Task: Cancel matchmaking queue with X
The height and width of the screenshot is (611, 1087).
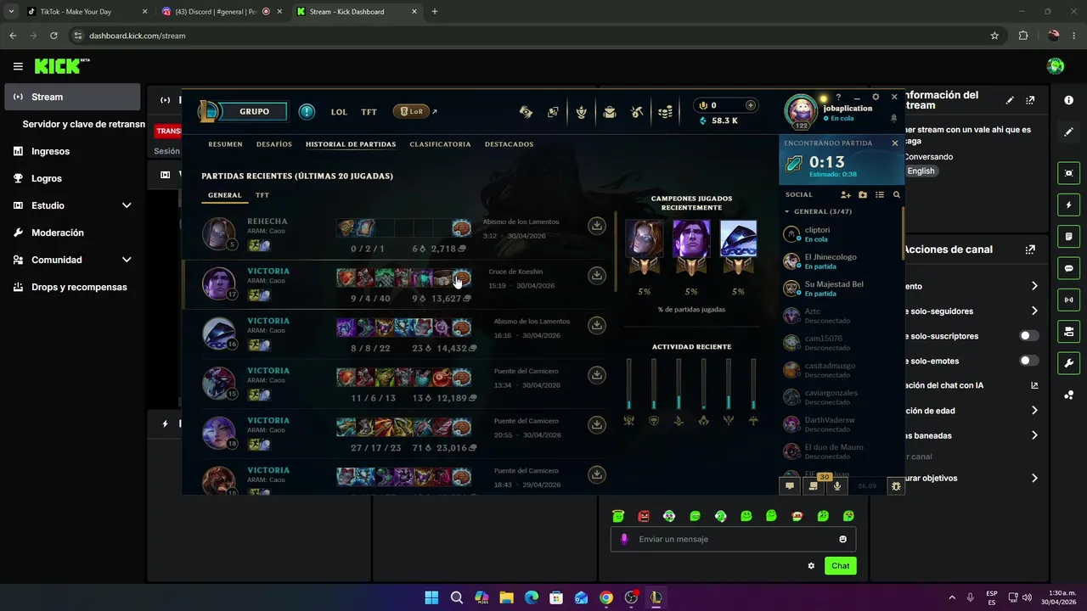Action: pyautogui.click(x=894, y=143)
